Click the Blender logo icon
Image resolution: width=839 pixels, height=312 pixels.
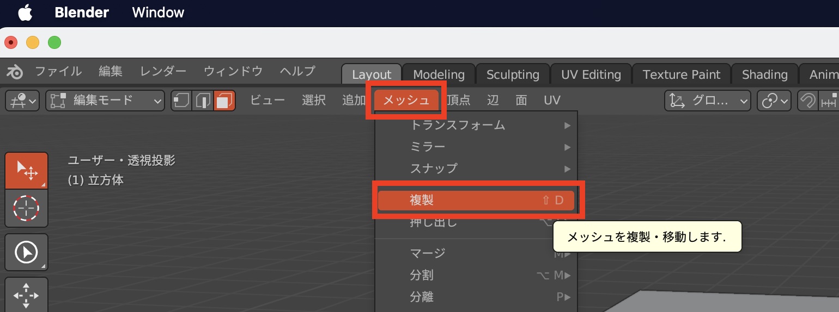(15, 72)
